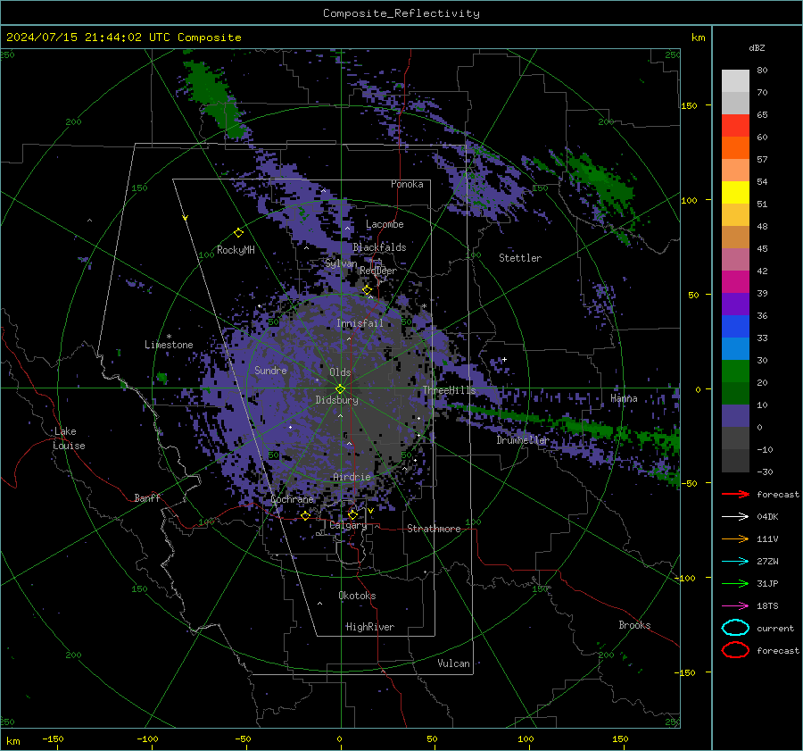Select the purple 36-39 dBZ color band
Screen dimensions: 803x751
[x=735, y=304]
